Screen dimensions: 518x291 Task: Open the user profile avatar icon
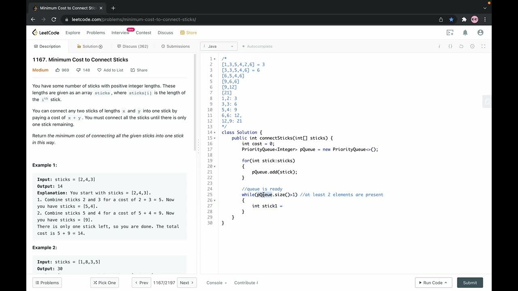tap(480, 33)
